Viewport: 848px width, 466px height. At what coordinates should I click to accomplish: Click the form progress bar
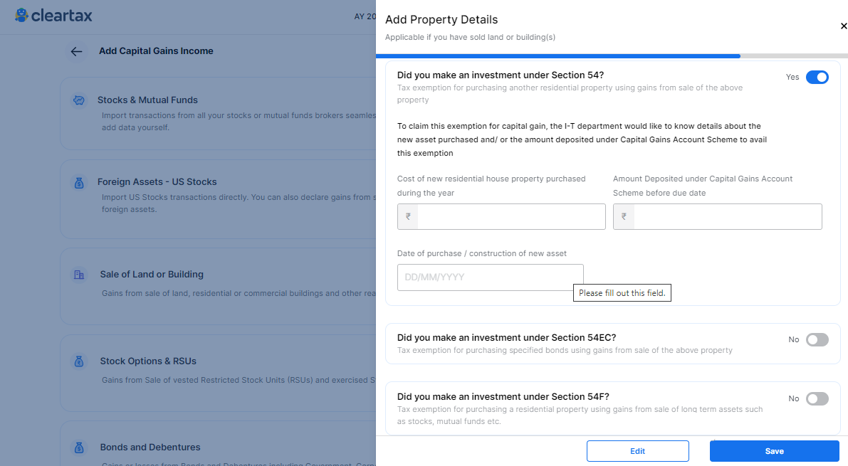612,55
